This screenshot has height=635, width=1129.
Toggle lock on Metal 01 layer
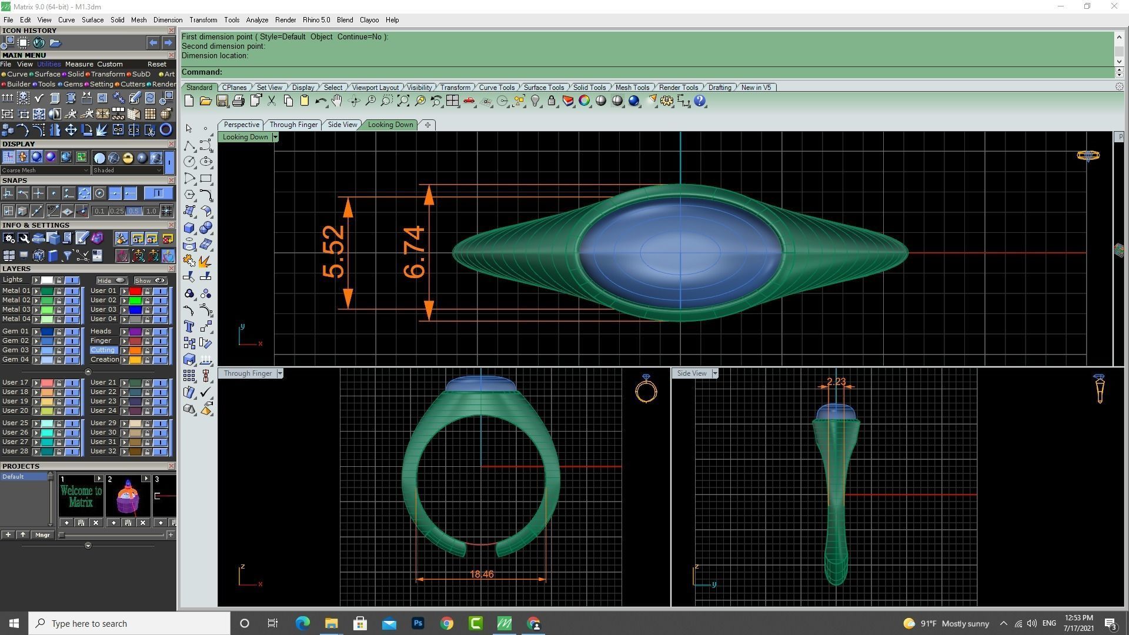[59, 291]
